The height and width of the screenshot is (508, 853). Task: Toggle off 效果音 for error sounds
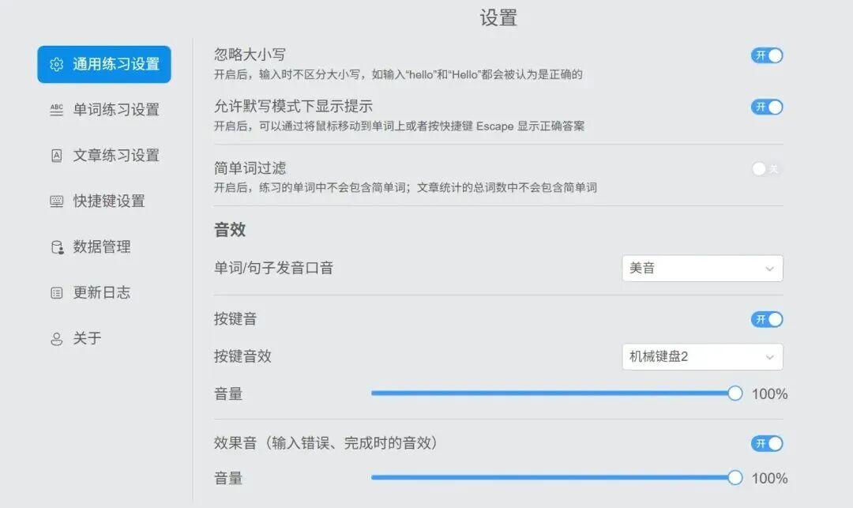(766, 443)
